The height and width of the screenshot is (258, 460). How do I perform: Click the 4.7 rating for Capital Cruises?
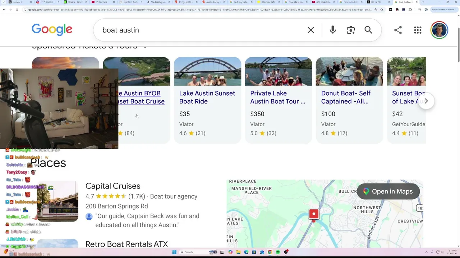click(x=90, y=196)
